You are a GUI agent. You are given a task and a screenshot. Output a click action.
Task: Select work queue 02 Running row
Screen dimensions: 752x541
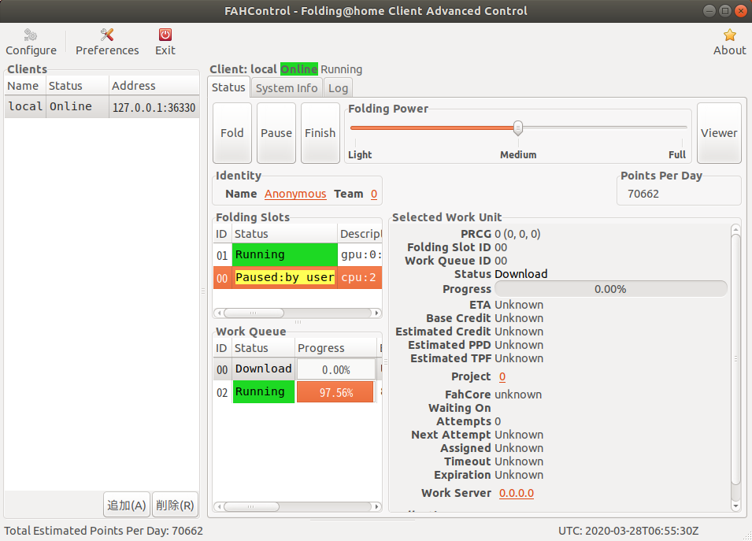point(298,392)
